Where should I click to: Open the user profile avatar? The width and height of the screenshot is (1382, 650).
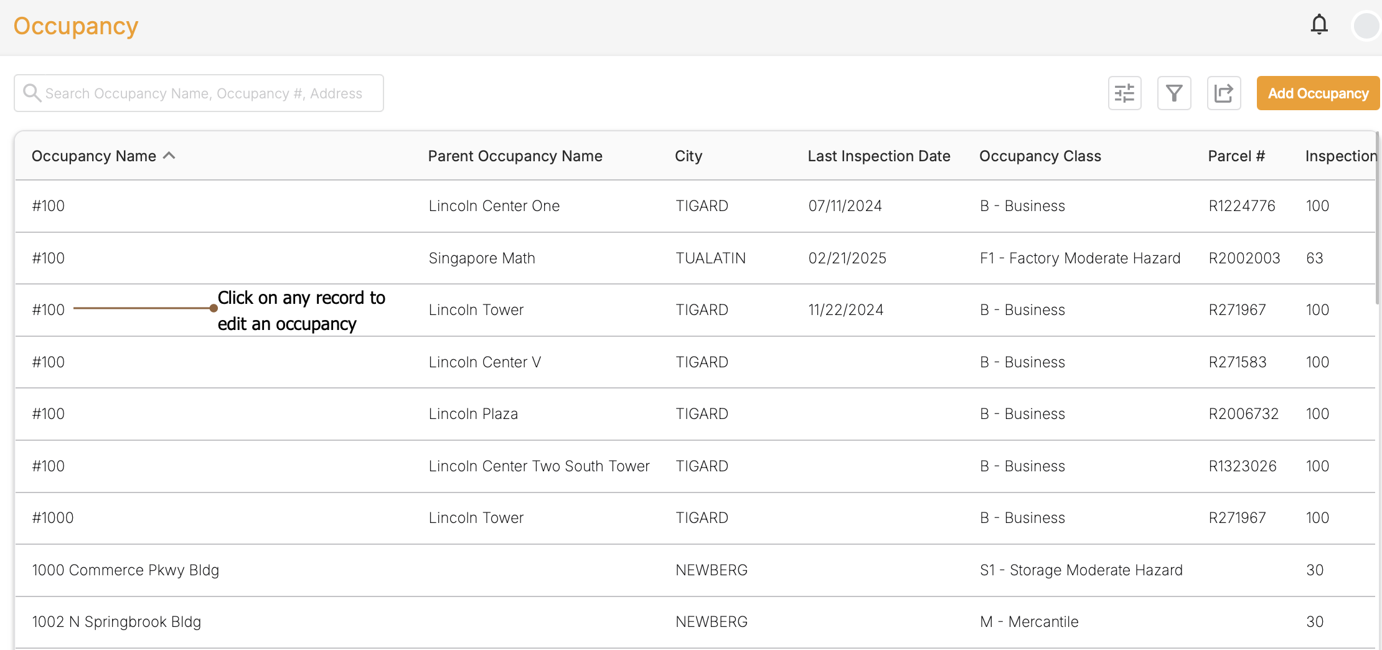[1367, 26]
